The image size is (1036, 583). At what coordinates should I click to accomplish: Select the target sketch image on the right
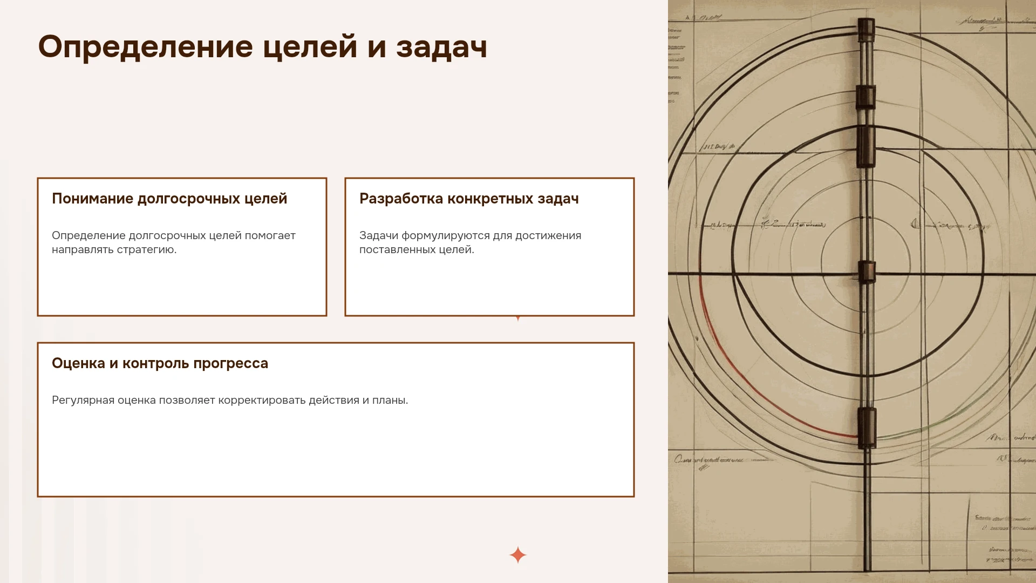tap(852, 291)
